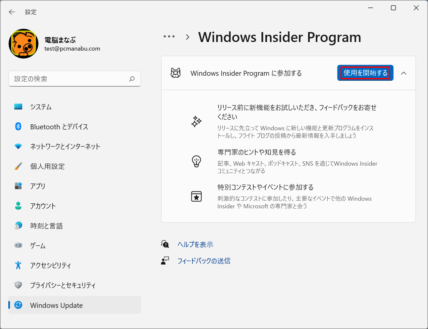Screen dimensions: 428x329
Task: Click the Windows Update sync icon
Action: point(18,305)
